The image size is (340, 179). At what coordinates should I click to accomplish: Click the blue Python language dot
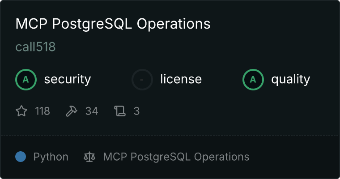click(x=21, y=157)
